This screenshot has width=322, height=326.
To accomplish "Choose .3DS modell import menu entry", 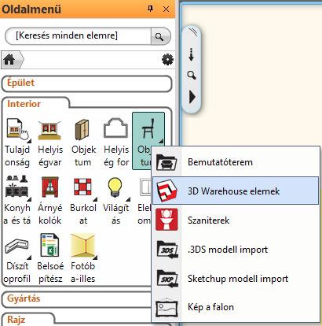I will point(236,249).
